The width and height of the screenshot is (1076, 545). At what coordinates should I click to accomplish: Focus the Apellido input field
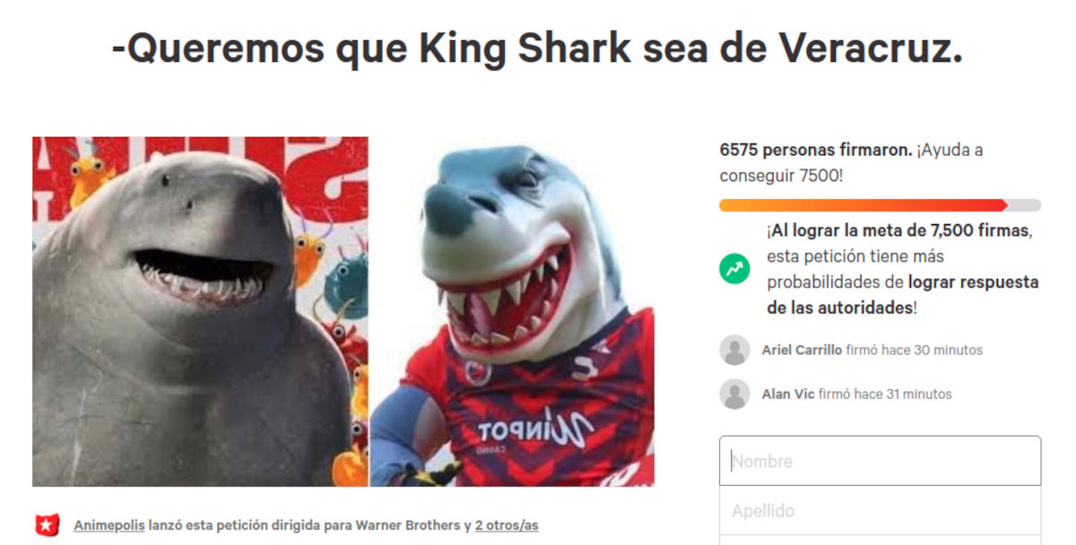(x=880, y=511)
